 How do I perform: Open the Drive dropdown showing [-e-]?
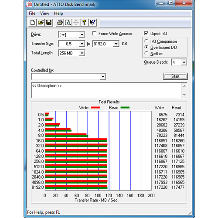[x=82, y=35]
